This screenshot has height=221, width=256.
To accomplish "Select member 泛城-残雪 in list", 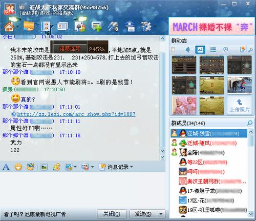I will pyautogui.click(x=209, y=133).
